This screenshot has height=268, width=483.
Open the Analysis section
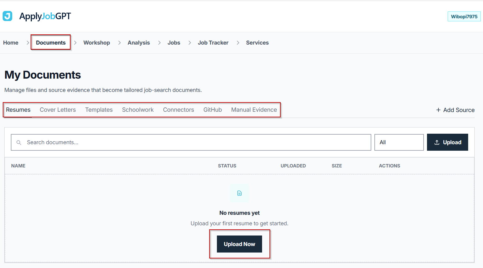pyautogui.click(x=139, y=43)
